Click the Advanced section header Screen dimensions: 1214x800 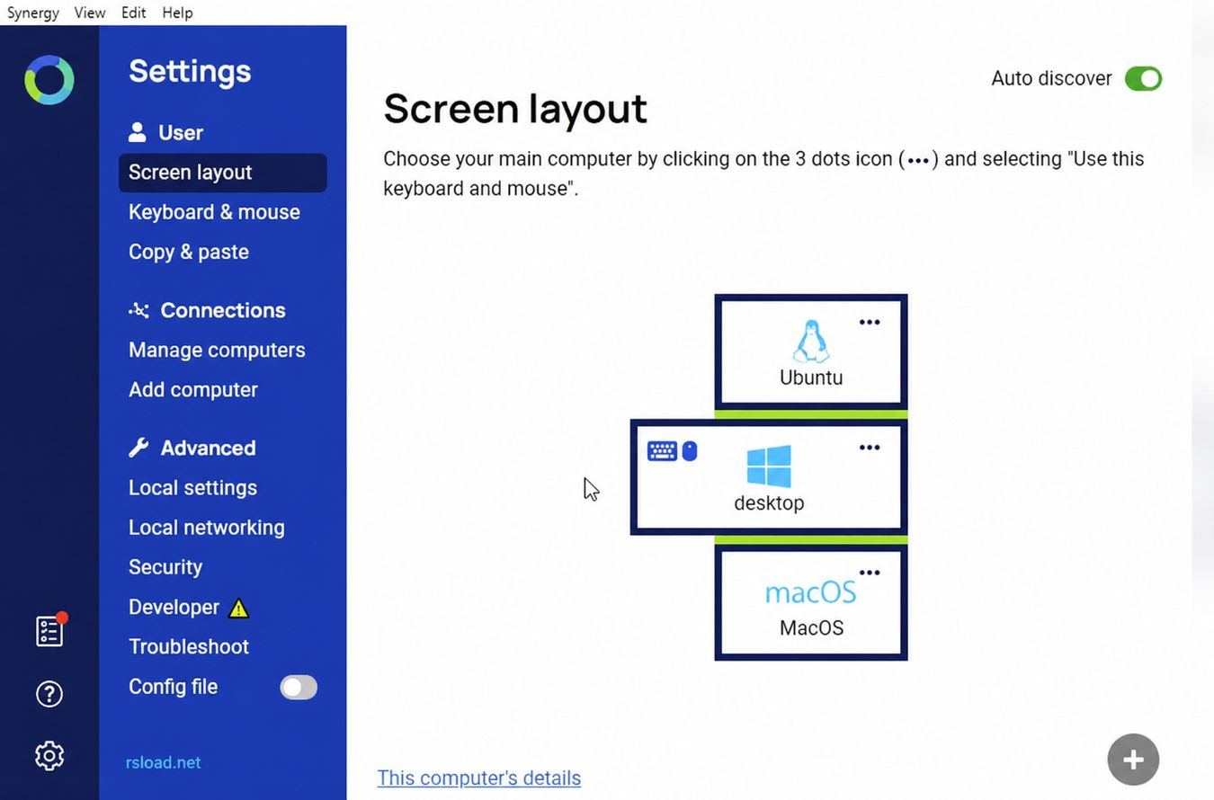tap(208, 448)
